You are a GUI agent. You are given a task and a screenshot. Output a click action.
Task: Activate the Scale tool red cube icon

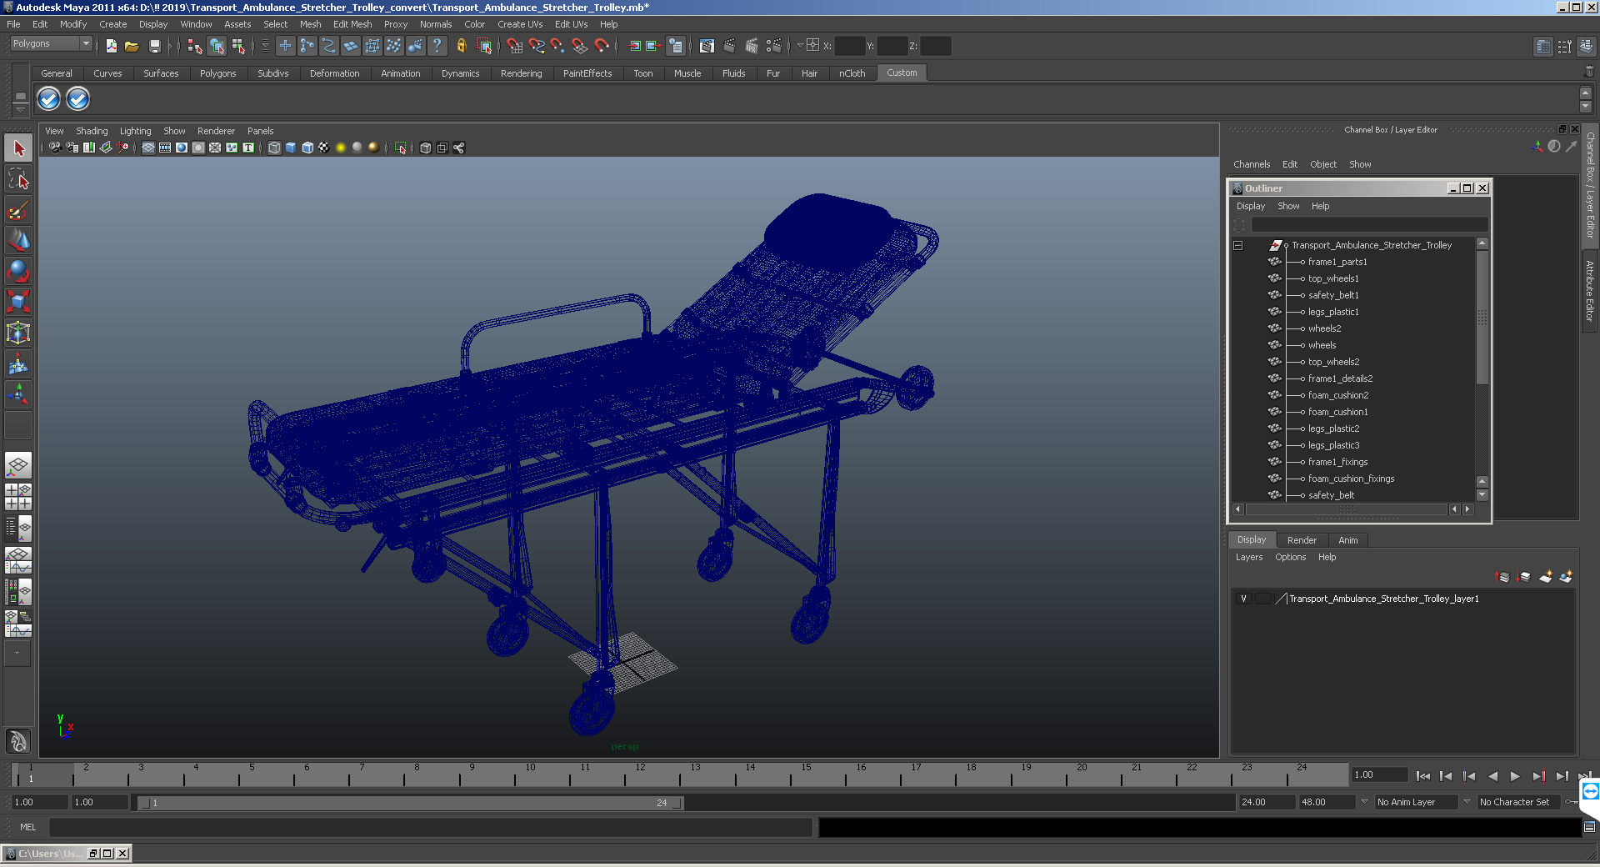pos(18,301)
